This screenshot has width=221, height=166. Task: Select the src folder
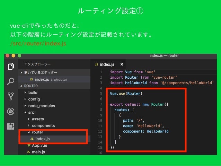[31, 112]
